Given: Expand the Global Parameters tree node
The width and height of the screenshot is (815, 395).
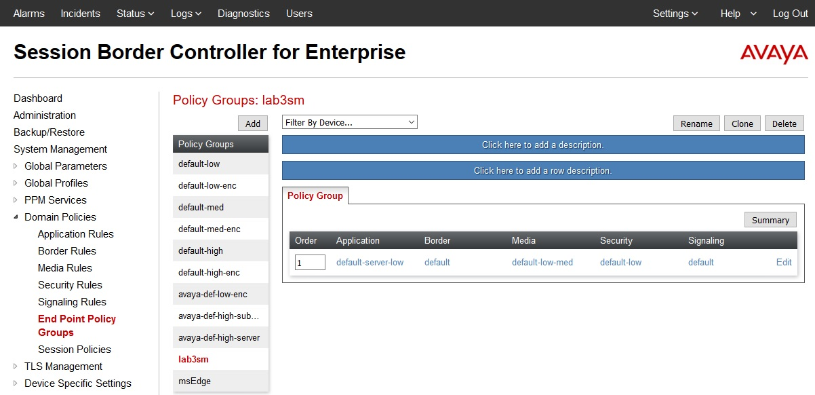Looking at the screenshot, I should [16, 166].
